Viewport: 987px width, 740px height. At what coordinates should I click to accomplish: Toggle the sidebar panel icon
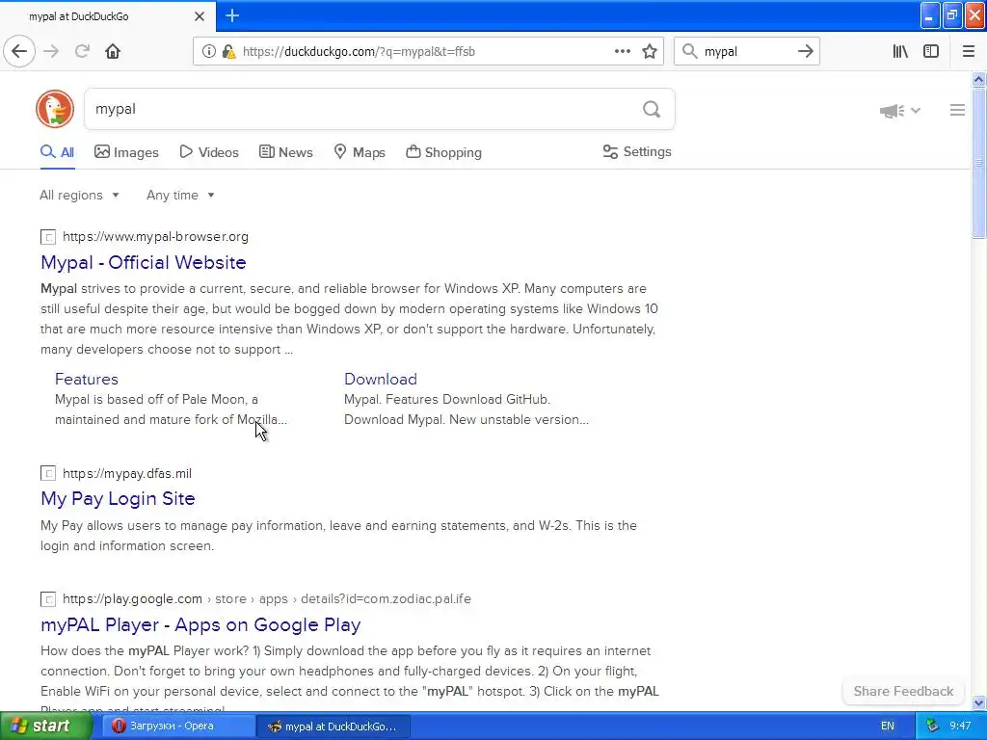(x=931, y=52)
